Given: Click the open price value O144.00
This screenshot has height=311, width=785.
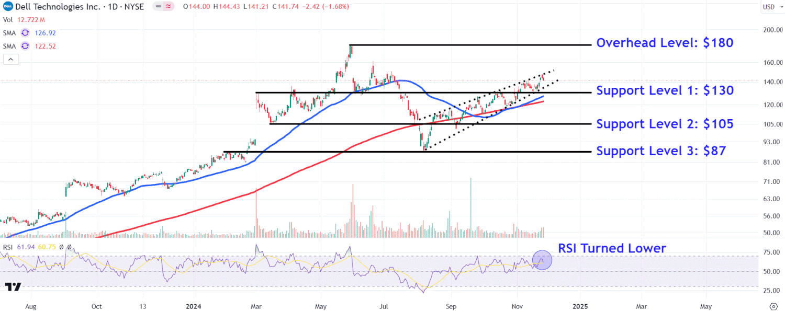Looking at the screenshot, I should point(198,7).
